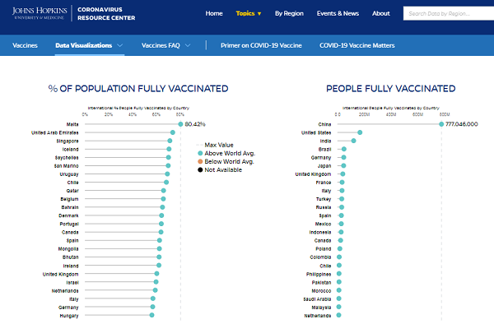Select Malaysia's data point
Screen dimensions: 494x324
click(x=338, y=307)
